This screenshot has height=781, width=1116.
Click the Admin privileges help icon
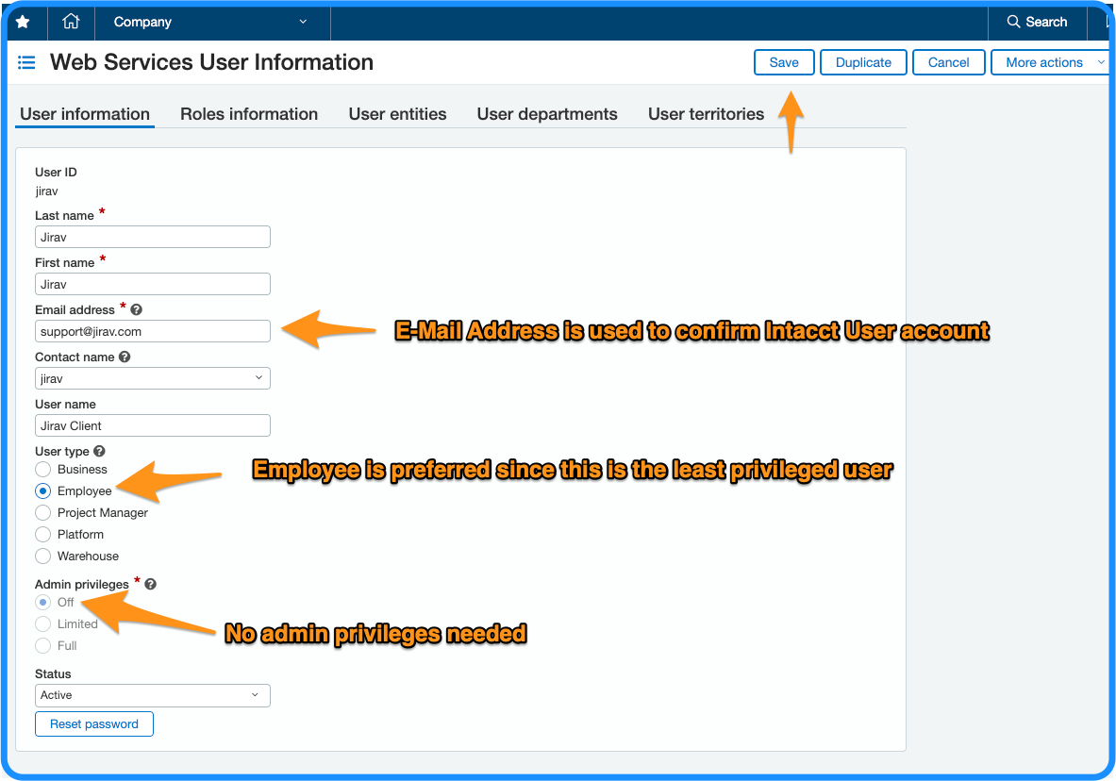coord(150,584)
